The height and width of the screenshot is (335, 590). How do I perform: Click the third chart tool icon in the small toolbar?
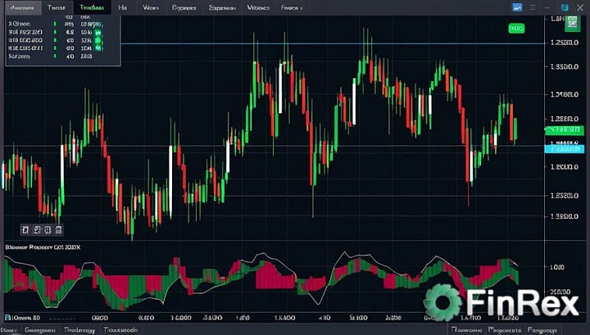[x=48, y=229]
